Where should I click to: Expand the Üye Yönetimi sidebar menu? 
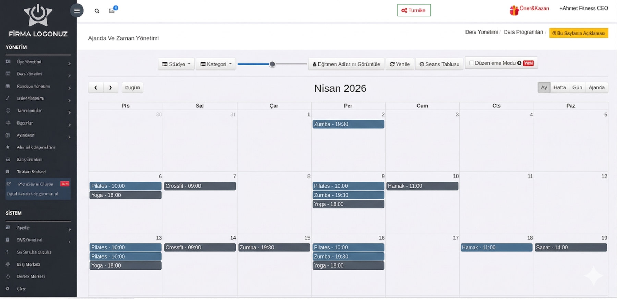tap(38, 62)
